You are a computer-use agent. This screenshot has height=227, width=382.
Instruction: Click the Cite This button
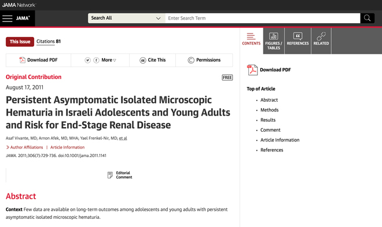[152, 60]
